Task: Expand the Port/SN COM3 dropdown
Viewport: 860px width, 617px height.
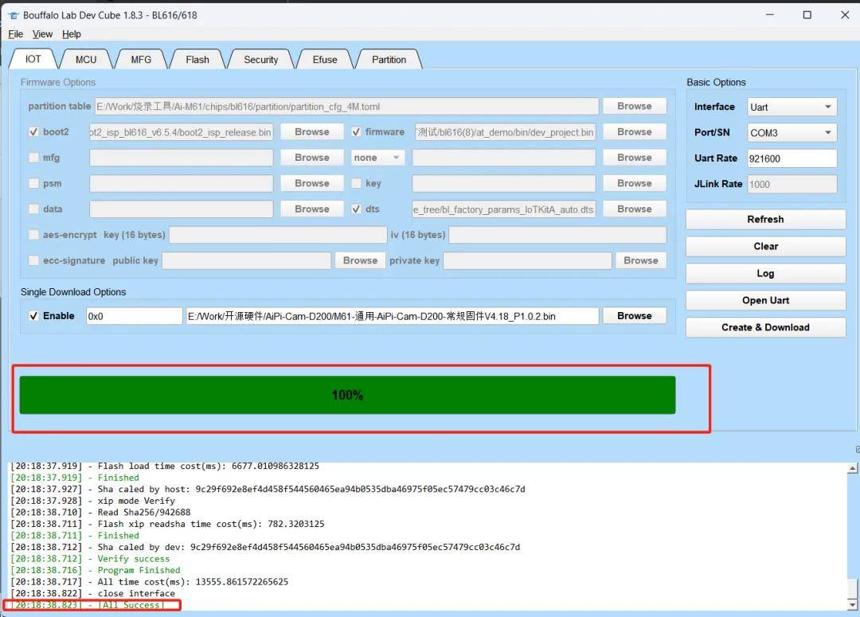Action: point(792,133)
